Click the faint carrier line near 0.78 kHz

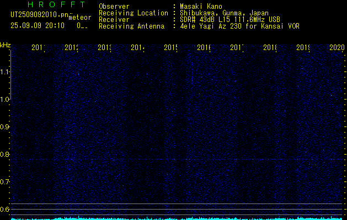[x=177, y=159]
